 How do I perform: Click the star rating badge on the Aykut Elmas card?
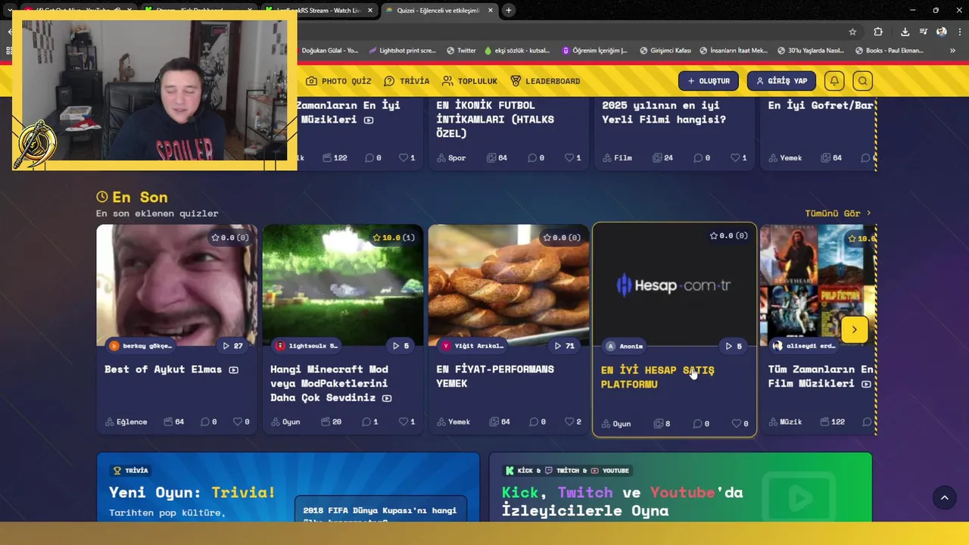tap(230, 238)
